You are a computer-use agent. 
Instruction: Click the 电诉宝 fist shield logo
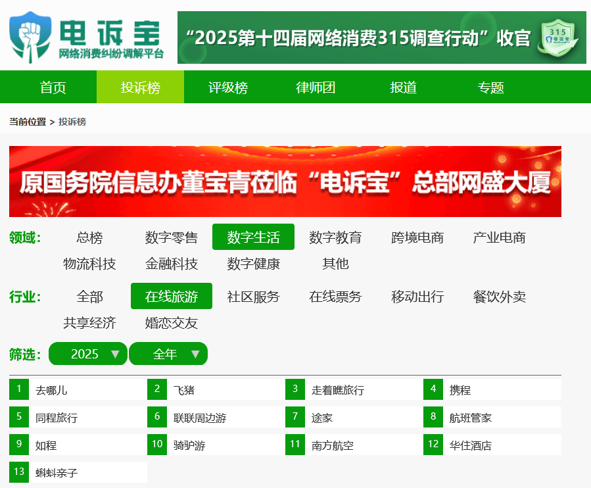[x=30, y=36]
